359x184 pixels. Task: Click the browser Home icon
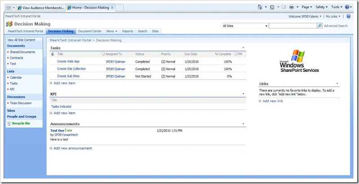pos(261,8)
